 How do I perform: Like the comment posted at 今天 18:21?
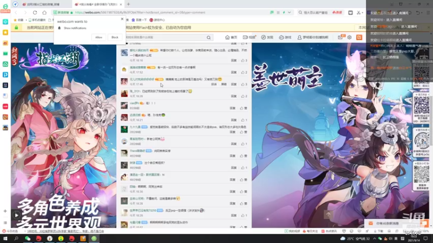244,120
